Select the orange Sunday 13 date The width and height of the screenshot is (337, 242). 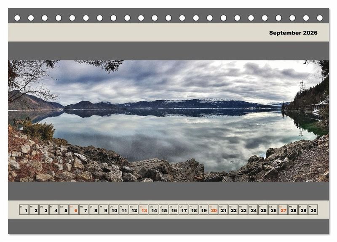144,210
